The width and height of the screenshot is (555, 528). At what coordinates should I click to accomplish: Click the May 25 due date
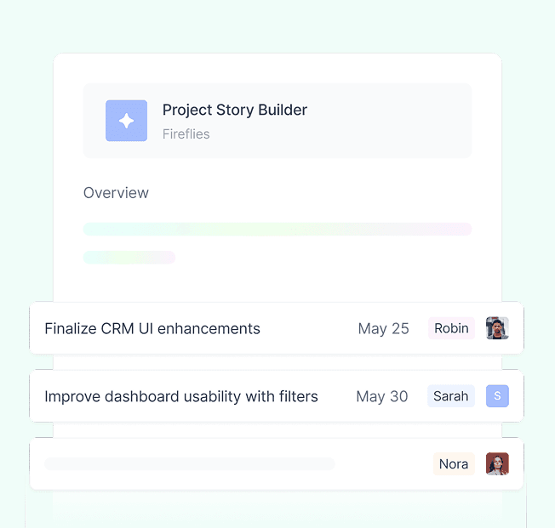pos(383,328)
